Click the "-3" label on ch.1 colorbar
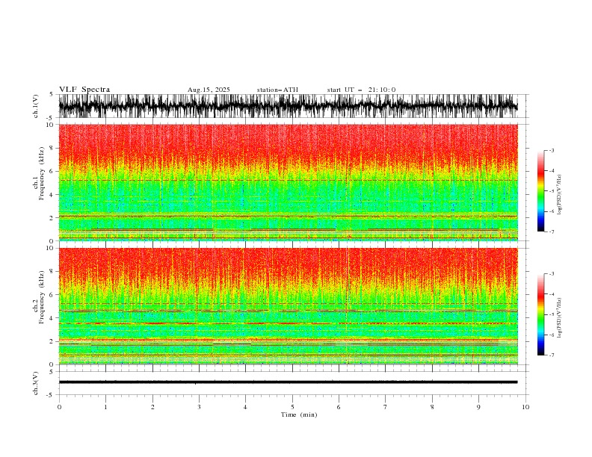 pyautogui.click(x=551, y=150)
